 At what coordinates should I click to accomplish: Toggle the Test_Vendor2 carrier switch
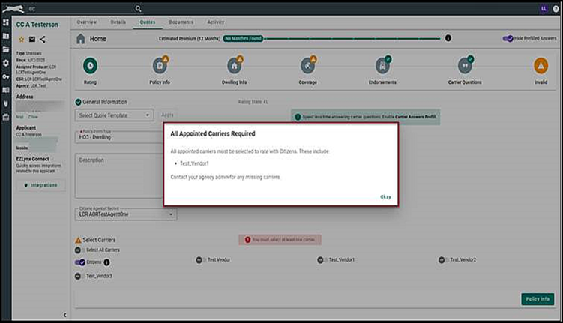tap(444, 259)
